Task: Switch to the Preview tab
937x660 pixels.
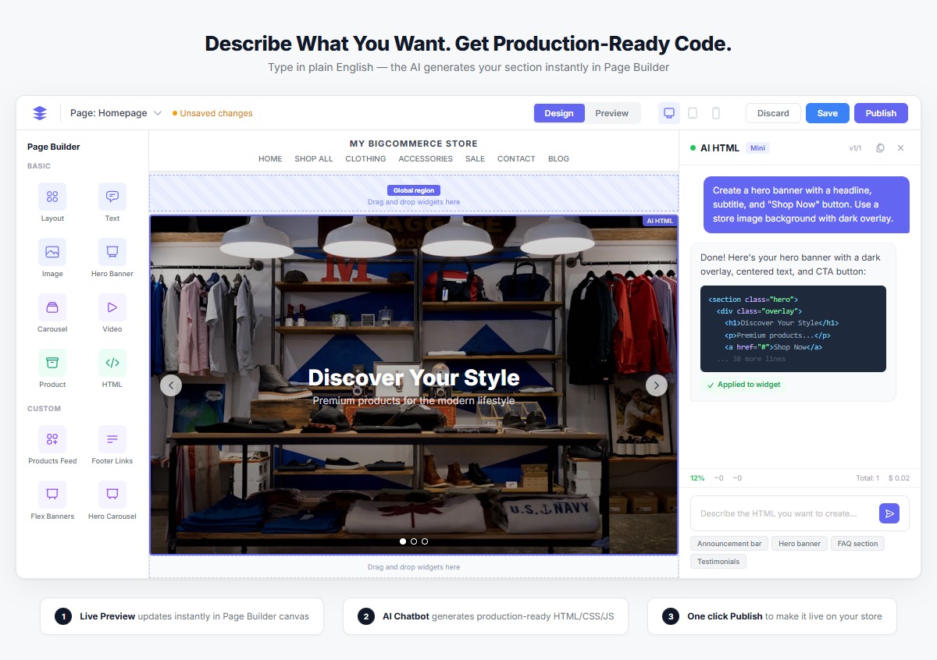Action: point(612,112)
